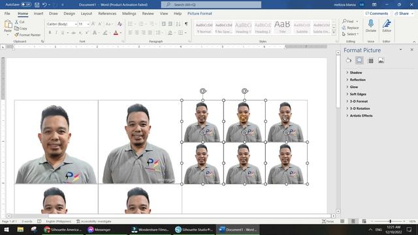Expand the Soft Edges section
Viewport: 418px width, 235px height.
pyautogui.click(x=356, y=94)
